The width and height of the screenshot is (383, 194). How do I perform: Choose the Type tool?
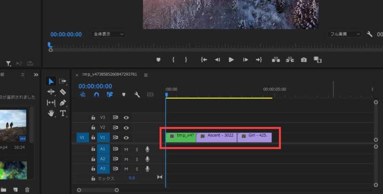(x=63, y=114)
